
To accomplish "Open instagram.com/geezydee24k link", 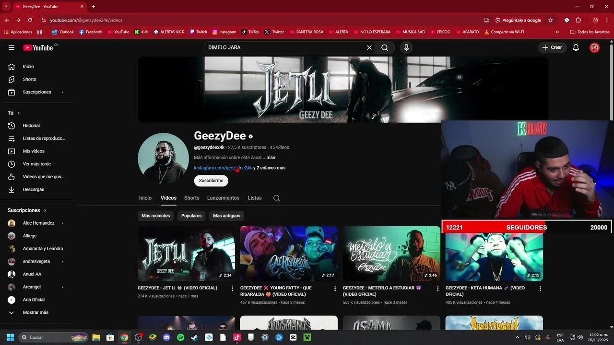I will (x=223, y=168).
